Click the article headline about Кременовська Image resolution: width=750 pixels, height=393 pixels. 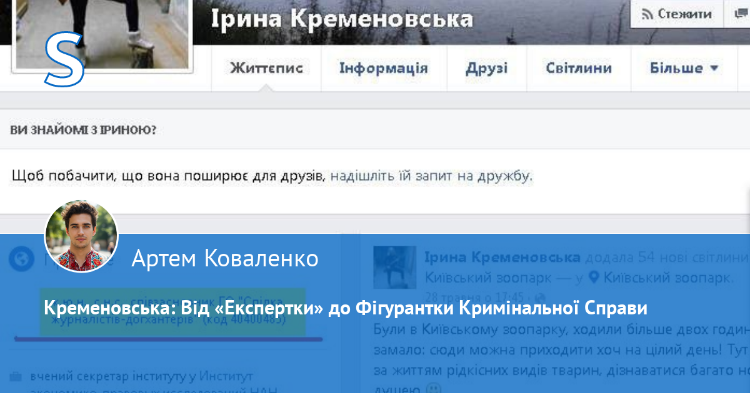point(346,308)
